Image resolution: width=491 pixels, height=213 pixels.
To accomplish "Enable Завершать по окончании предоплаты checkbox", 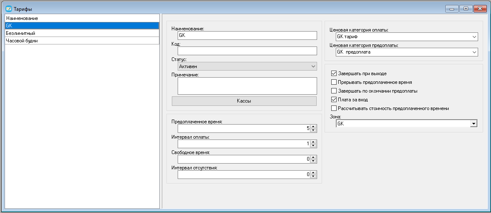I will (334, 91).
